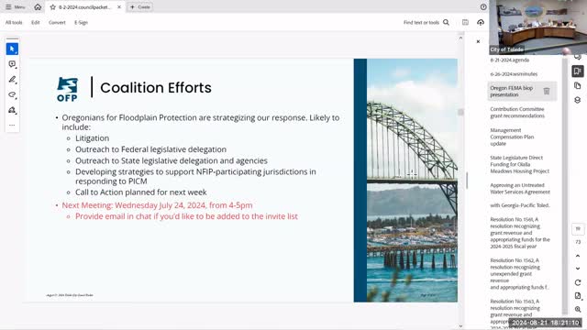Viewport: 587px width, 330px height.
Task: Open the page thumbnails panel icon
Action: tap(578, 85)
